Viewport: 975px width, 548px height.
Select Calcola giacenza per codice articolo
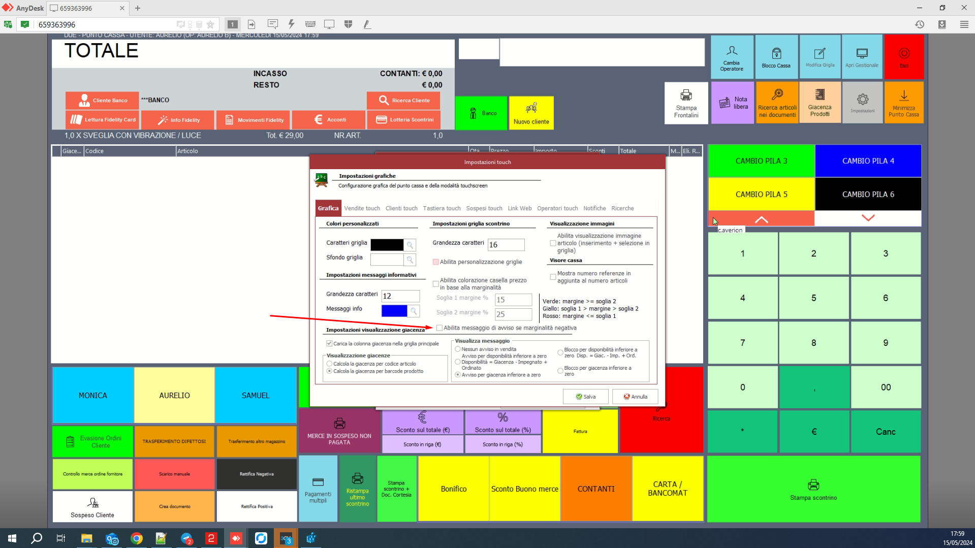(x=330, y=364)
